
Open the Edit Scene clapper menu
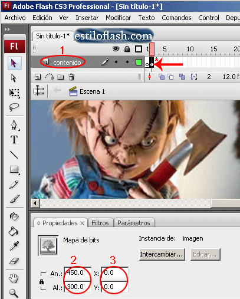coord(73,91)
